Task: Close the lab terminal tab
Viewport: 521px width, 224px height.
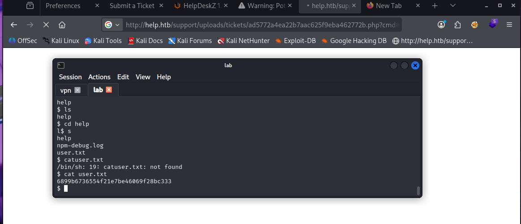Action: pyautogui.click(x=109, y=90)
